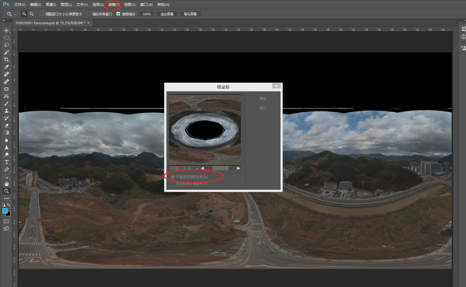
Task: Select the Dodge tool
Action: [6, 155]
